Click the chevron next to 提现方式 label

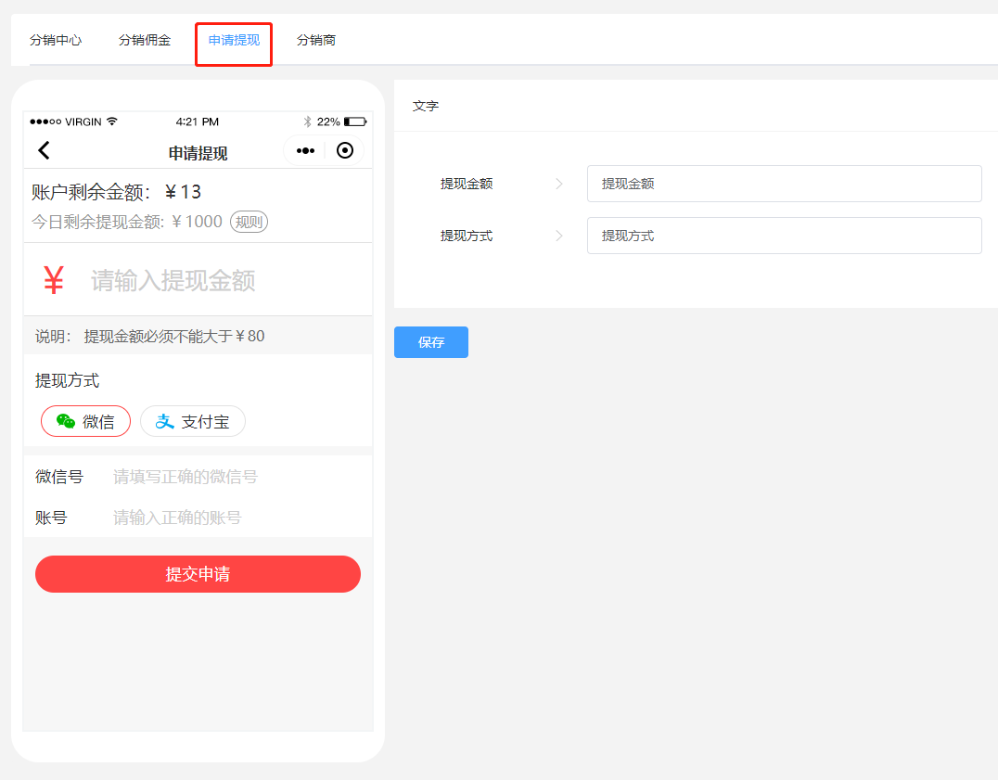[x=559, y=236]
